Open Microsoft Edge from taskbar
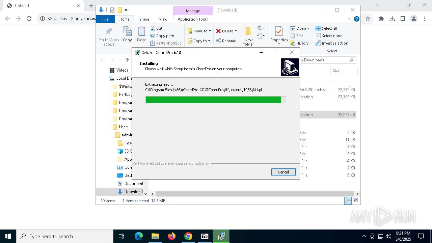This screenshot has height=243, width=432. click(x=139, y=236)
